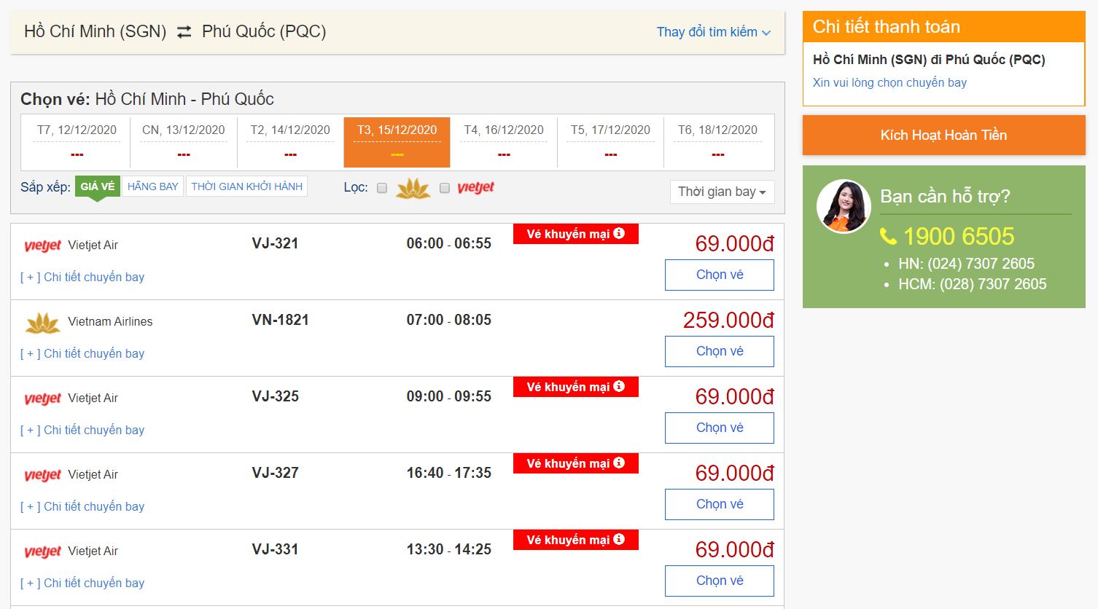Click Chọn vé for flight VJ-321
Viewport: 1098px width, 609px height.
720,275
